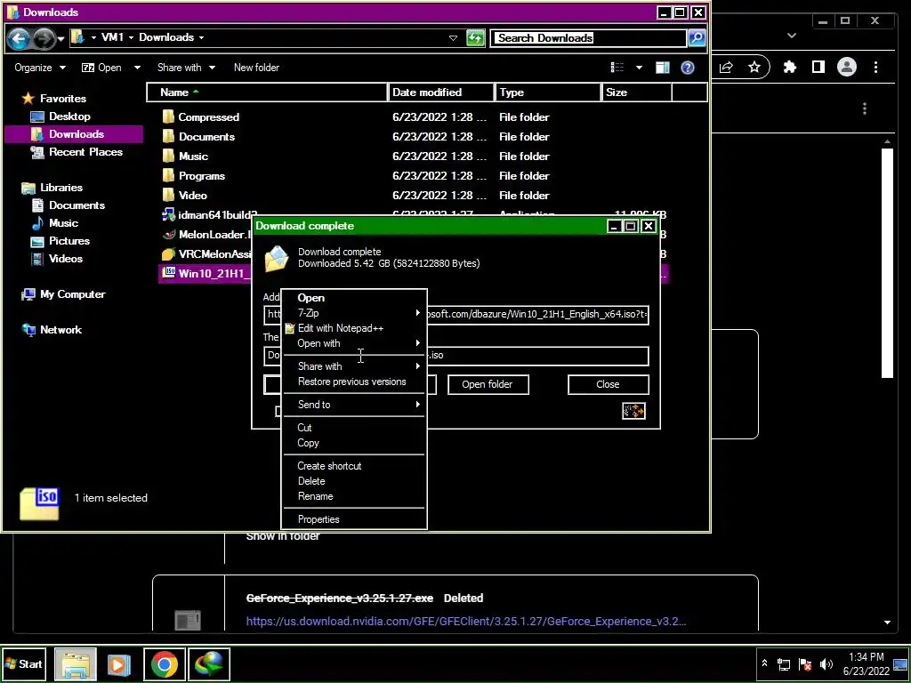Click Chrome's bookmark star icon

click(x=754, y=68)
